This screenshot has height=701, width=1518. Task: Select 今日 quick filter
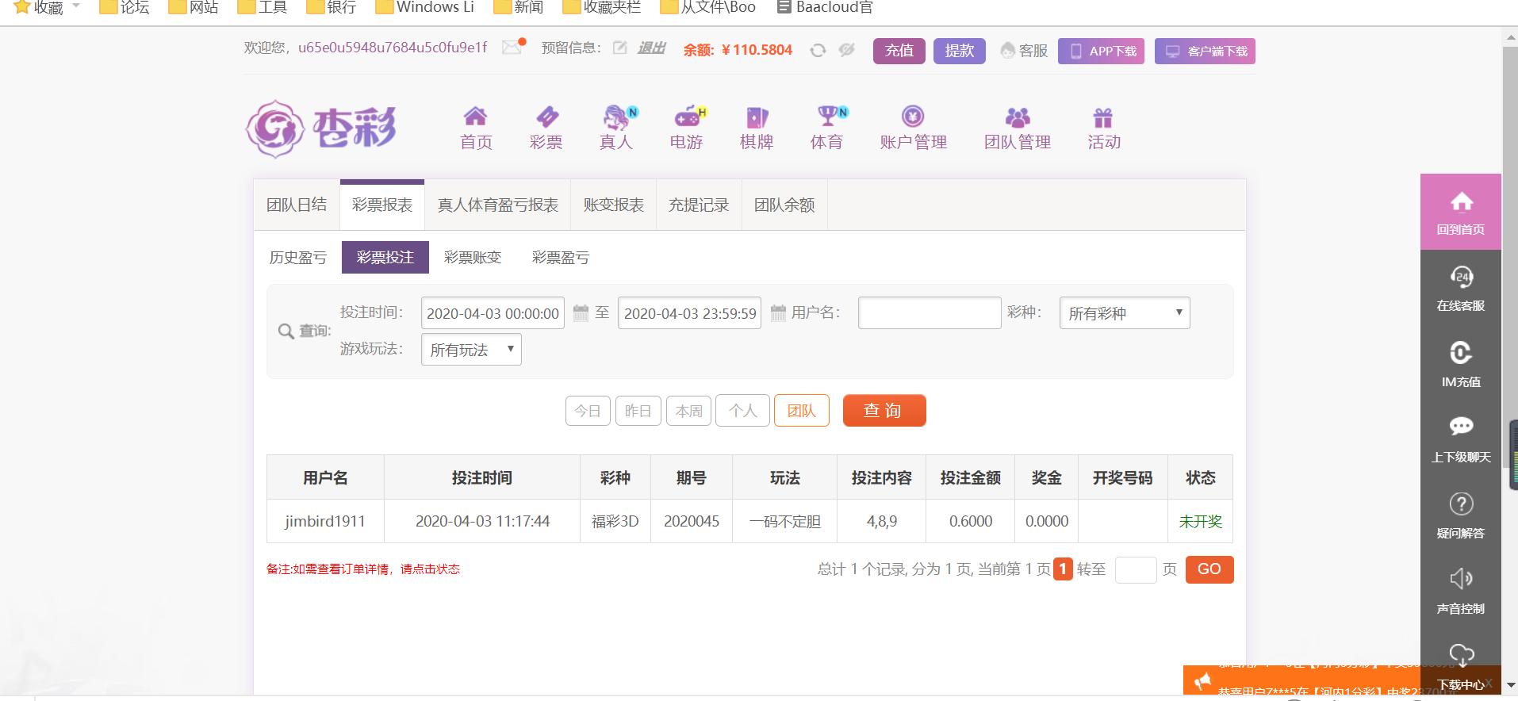tap(588, 411)
